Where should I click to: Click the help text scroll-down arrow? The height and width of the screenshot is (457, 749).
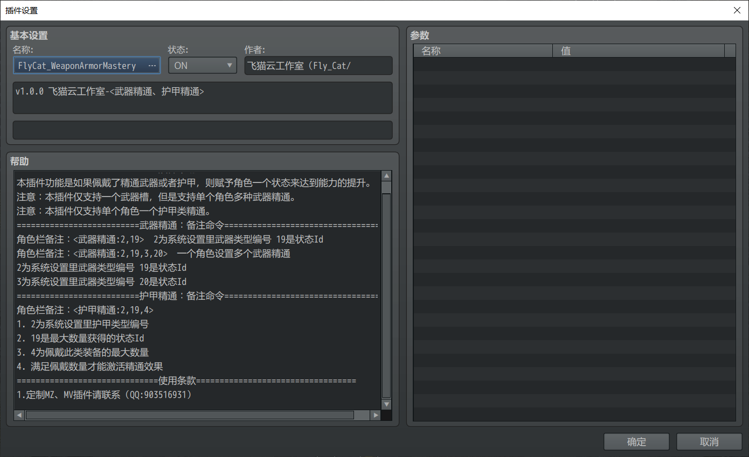[x=386, y=404]
